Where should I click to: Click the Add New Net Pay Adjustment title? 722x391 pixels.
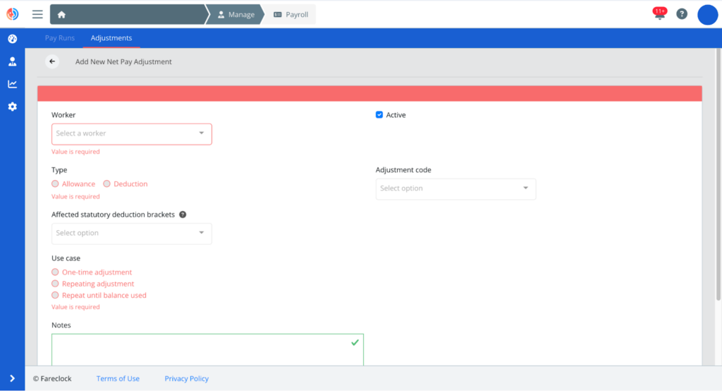tap(123, 62)
